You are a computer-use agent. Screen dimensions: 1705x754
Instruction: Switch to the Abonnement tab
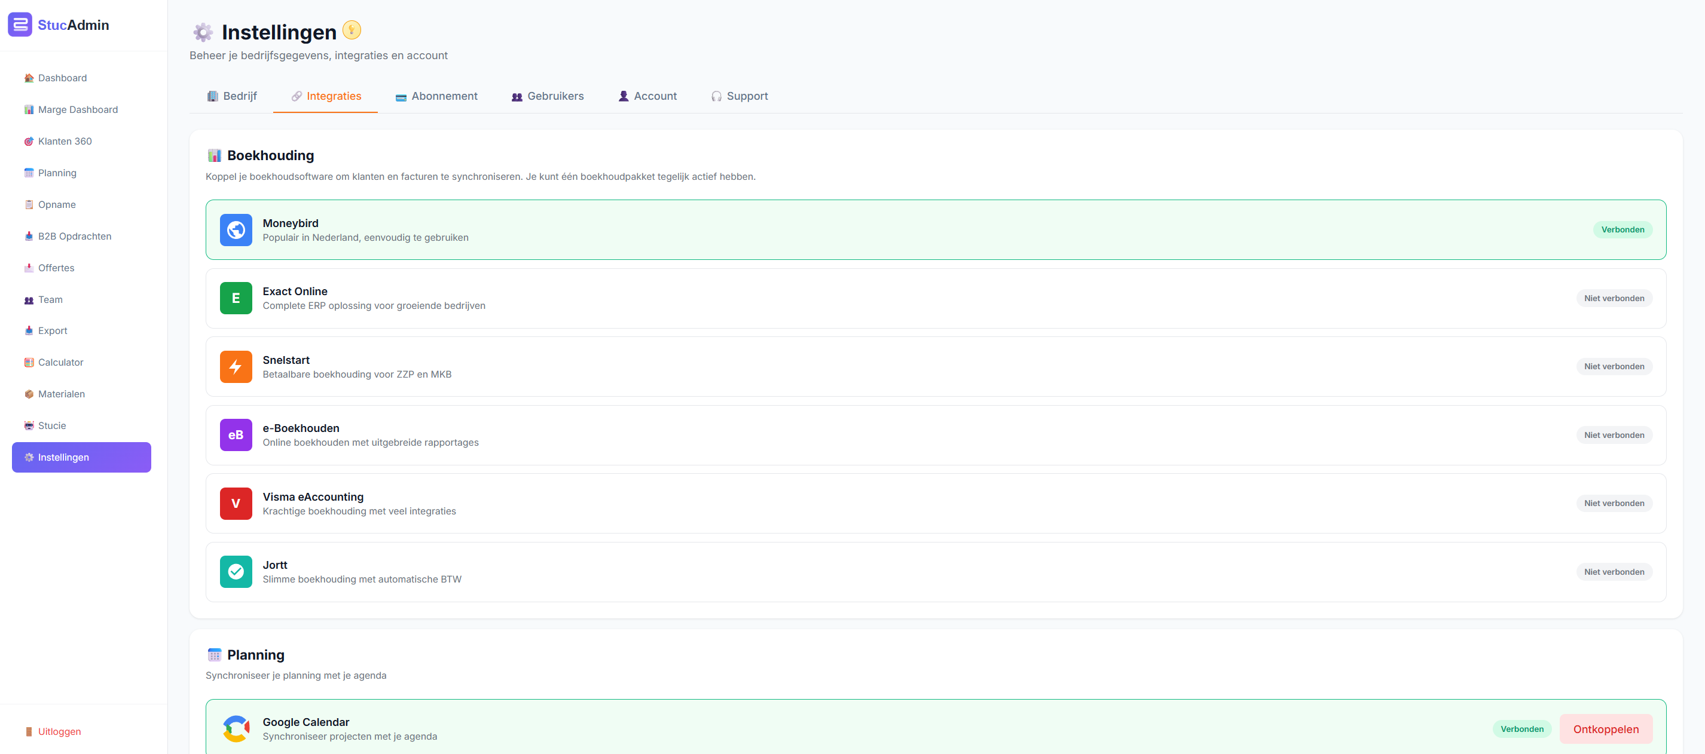tap(436, 96)
